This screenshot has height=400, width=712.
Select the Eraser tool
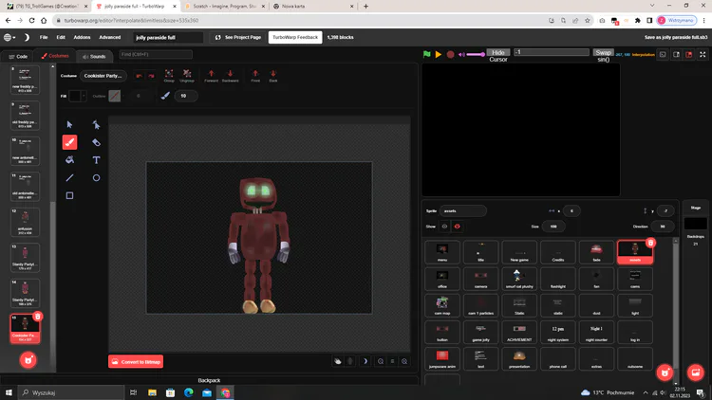96,142
